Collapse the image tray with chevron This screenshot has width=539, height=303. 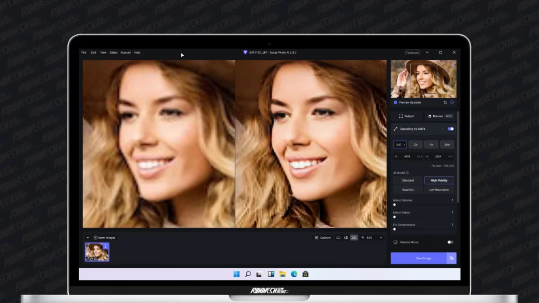87,238
